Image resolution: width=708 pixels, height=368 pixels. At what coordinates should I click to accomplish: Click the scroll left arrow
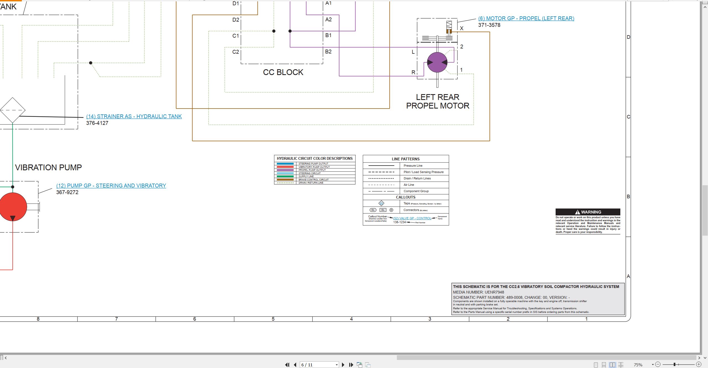(x=6, y=358)
